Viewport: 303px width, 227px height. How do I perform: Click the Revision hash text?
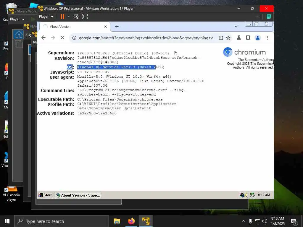pos(138,60)
